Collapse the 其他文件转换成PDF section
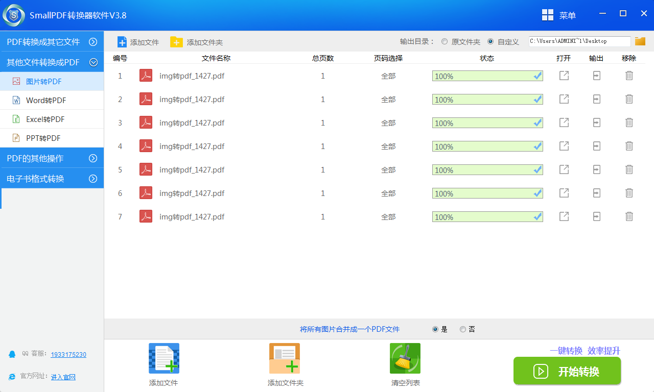The height and width of the screenshot is (392, 654). (52, 62)
